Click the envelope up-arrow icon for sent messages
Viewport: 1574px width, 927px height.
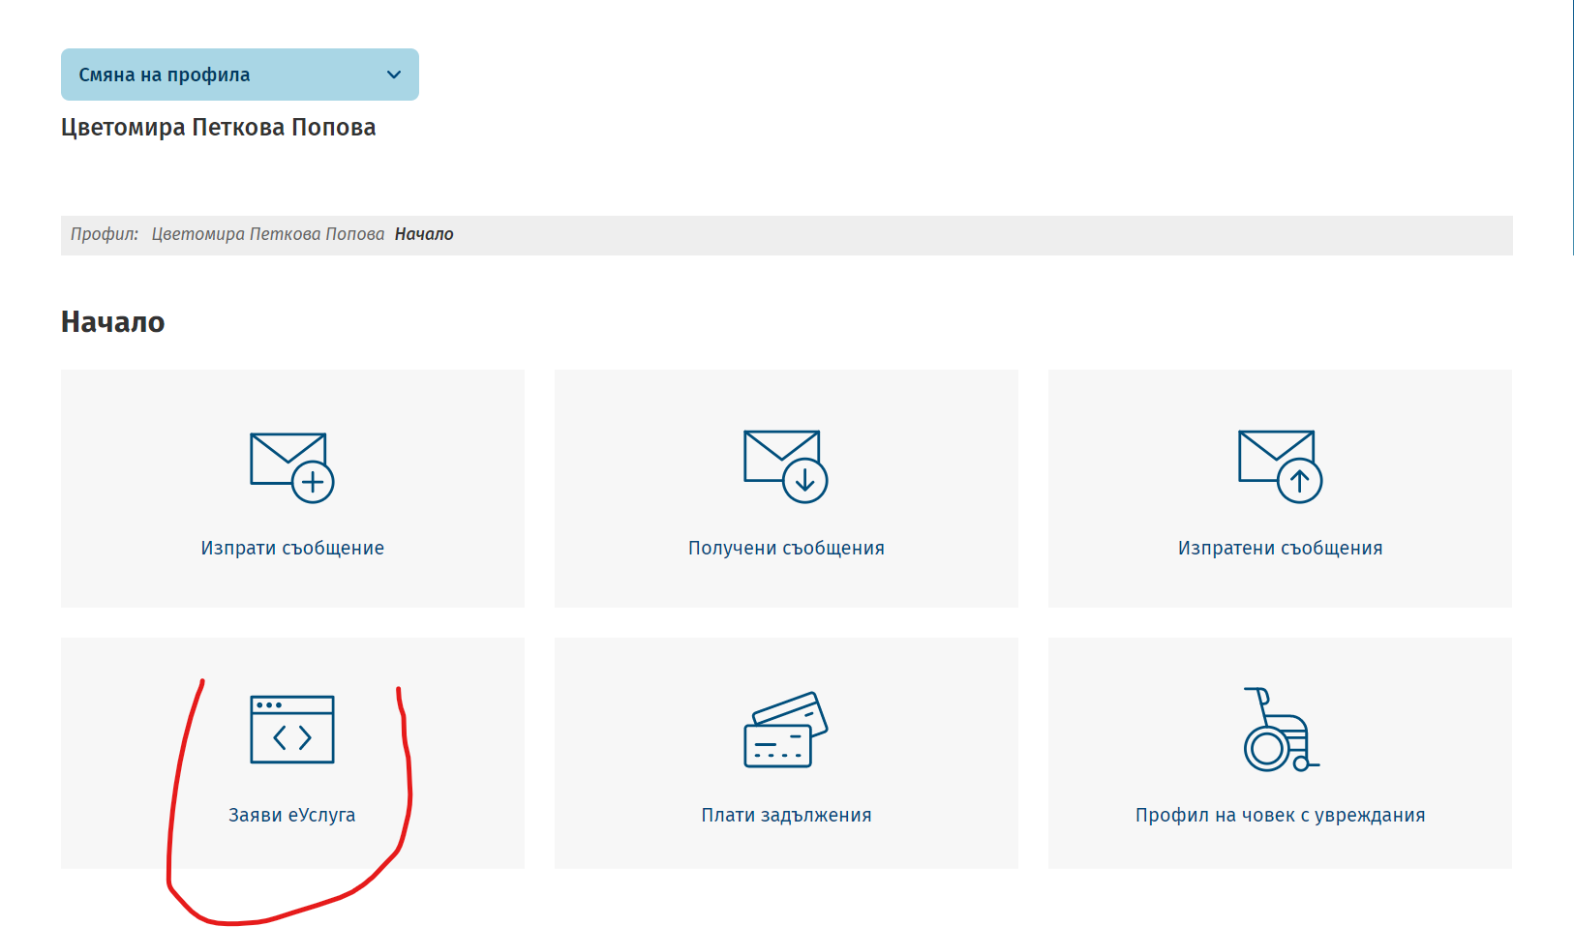tap(1280, 466)
